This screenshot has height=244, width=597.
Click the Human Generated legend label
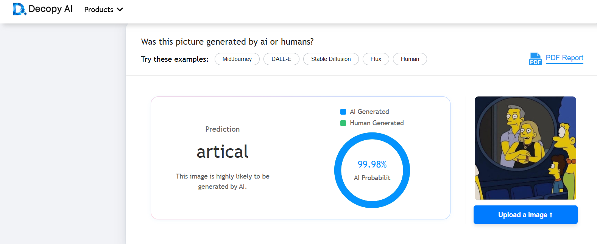click(377, 123)
